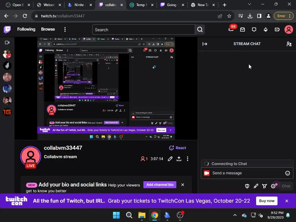
Task: Open the Shield mode icon under chat
Action: (247, 186)
